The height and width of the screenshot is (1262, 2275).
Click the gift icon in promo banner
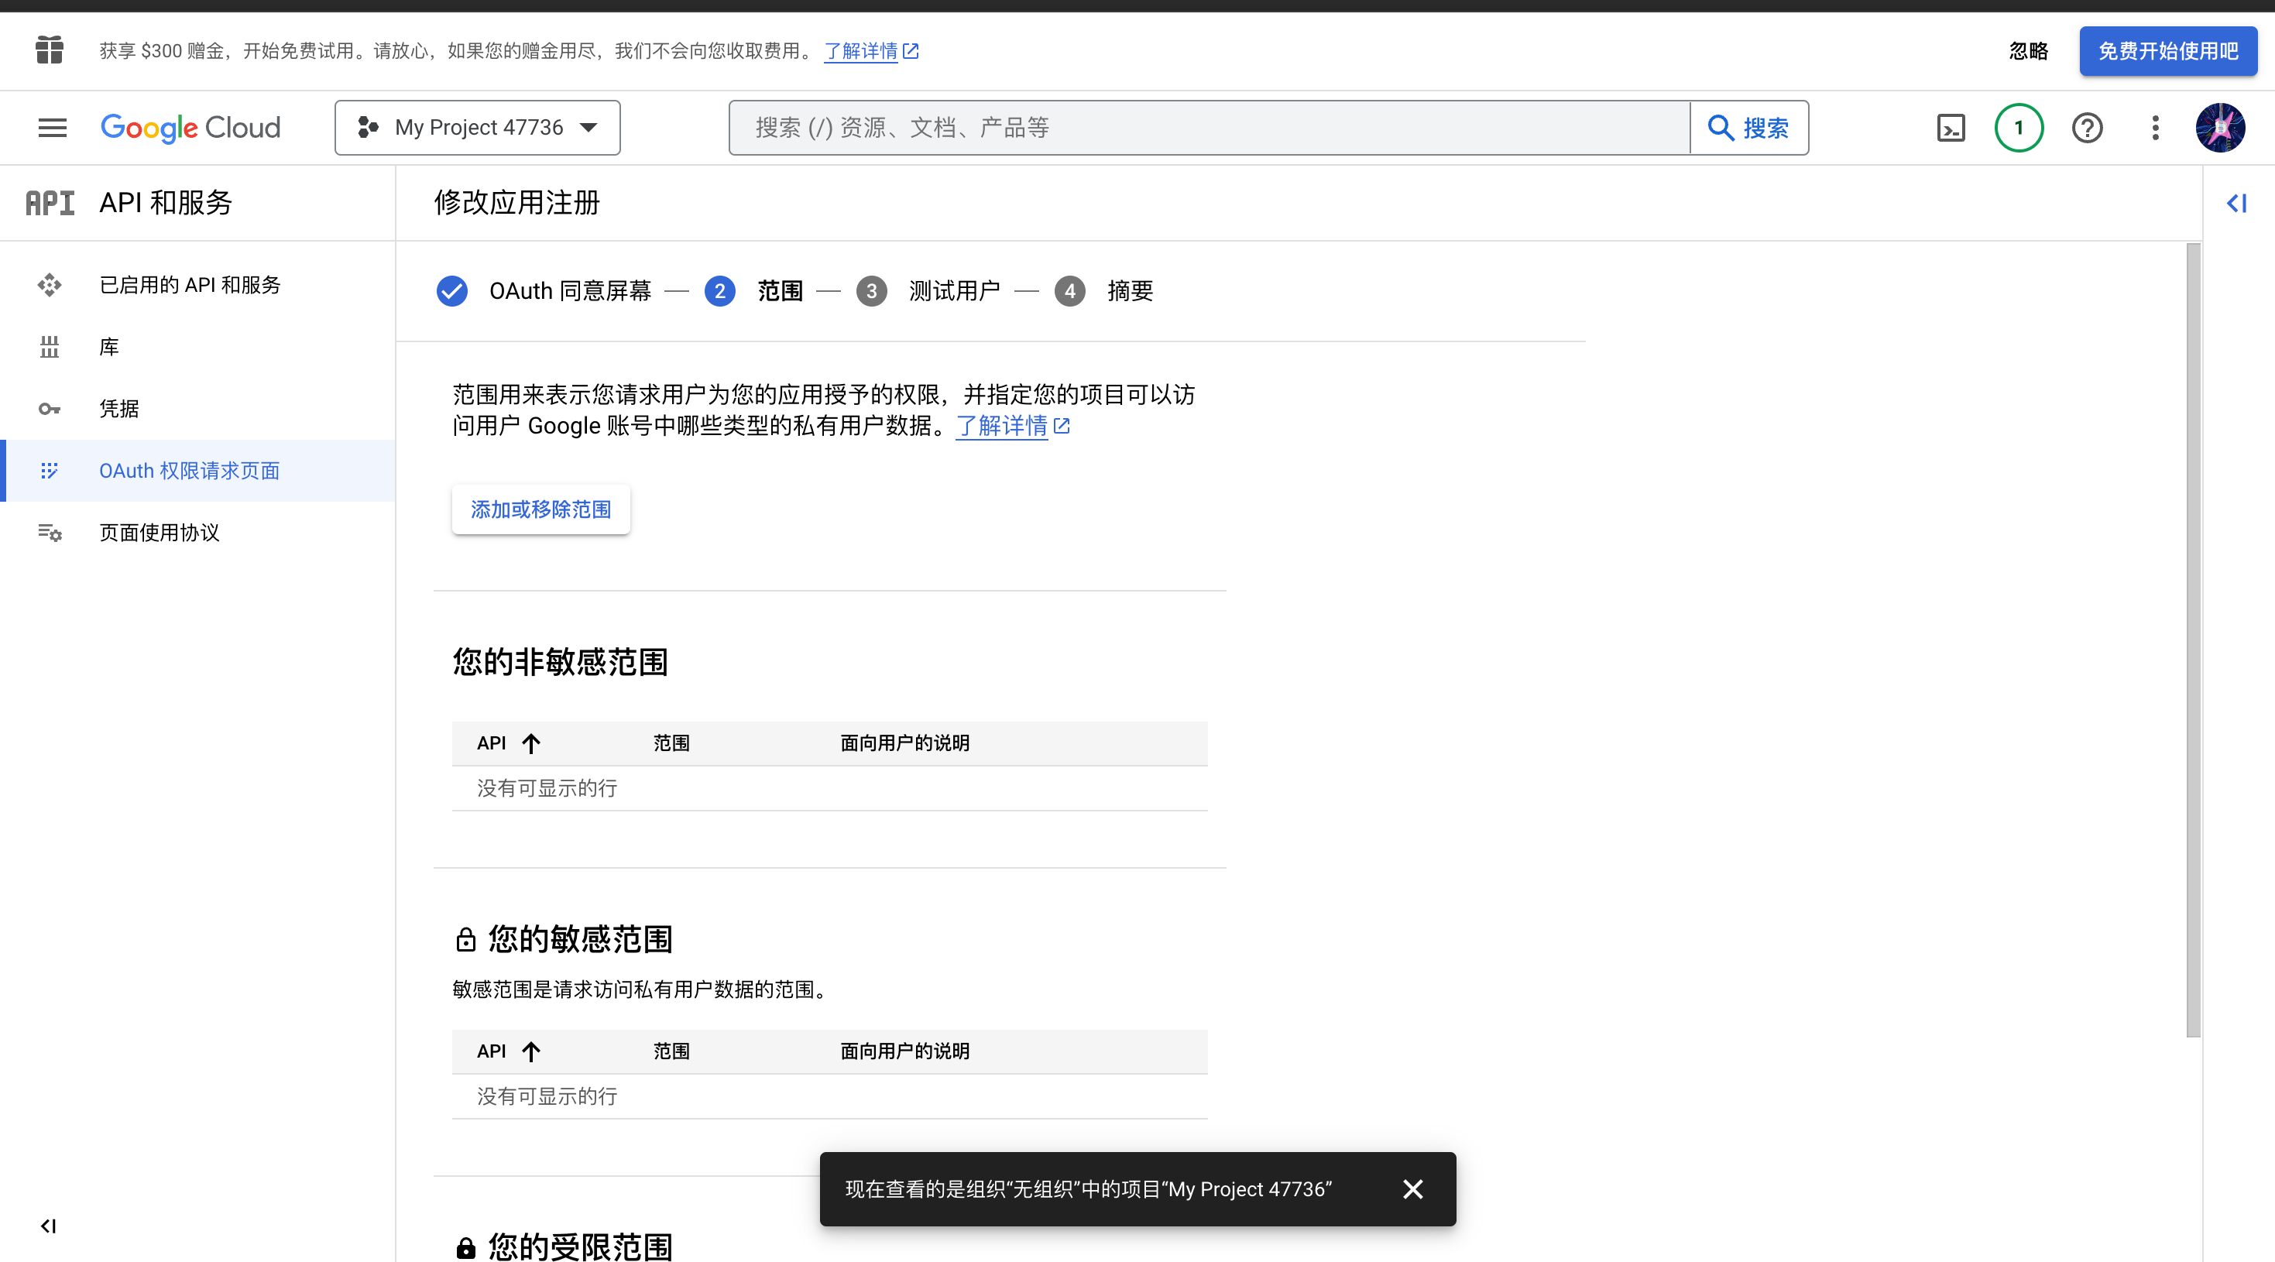coord(50,50)
